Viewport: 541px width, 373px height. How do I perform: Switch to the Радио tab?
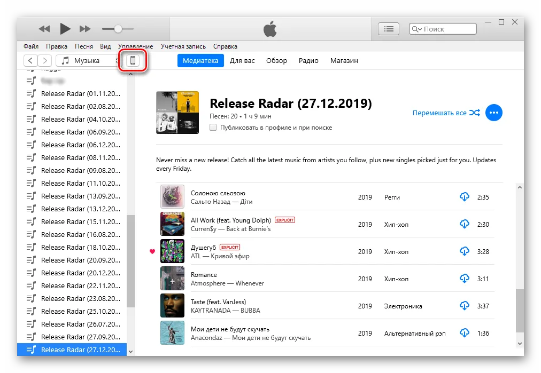tap(308, 60)
